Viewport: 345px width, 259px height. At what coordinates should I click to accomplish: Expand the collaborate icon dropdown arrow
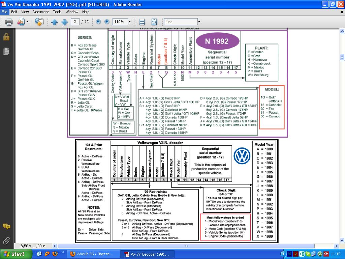[x=27, y=22]
